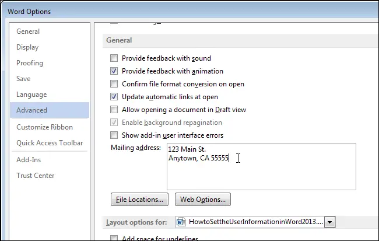Disable Update automatic links at open

[114, 96]
